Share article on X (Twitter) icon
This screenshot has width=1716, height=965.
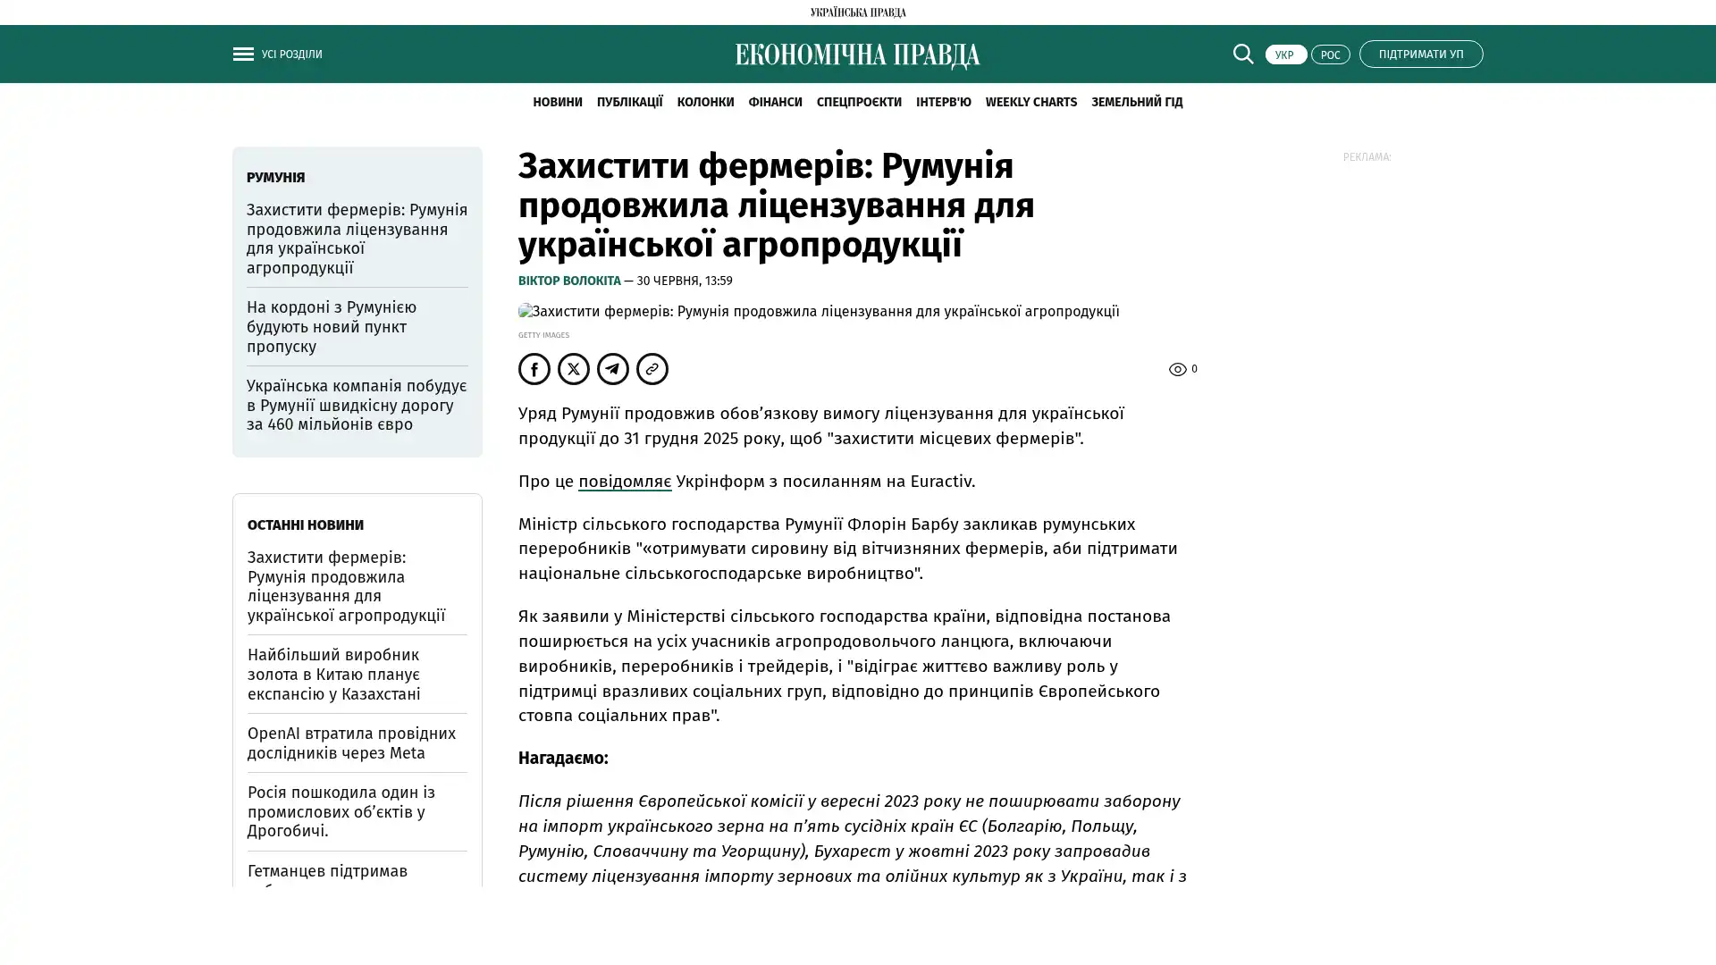574,369
